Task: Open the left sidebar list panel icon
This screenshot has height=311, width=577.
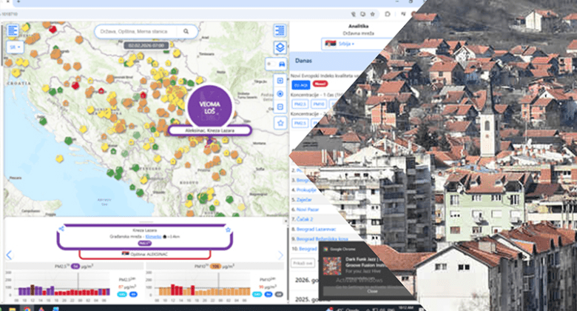Action: coord(13,30)
